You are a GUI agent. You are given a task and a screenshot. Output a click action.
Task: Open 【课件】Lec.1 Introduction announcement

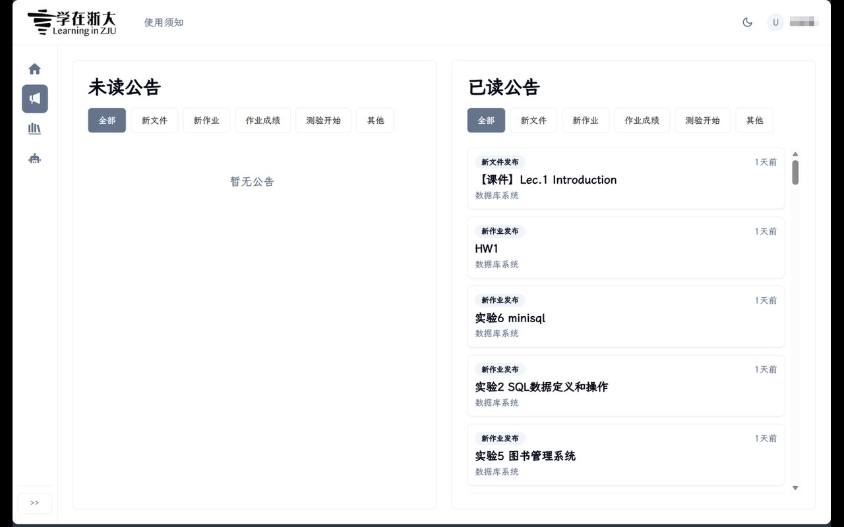pos(626,179)
